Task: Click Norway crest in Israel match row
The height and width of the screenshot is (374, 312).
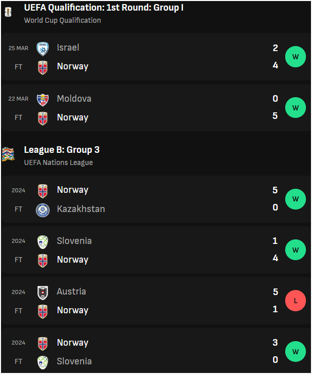Action: (x=42, y=68)
